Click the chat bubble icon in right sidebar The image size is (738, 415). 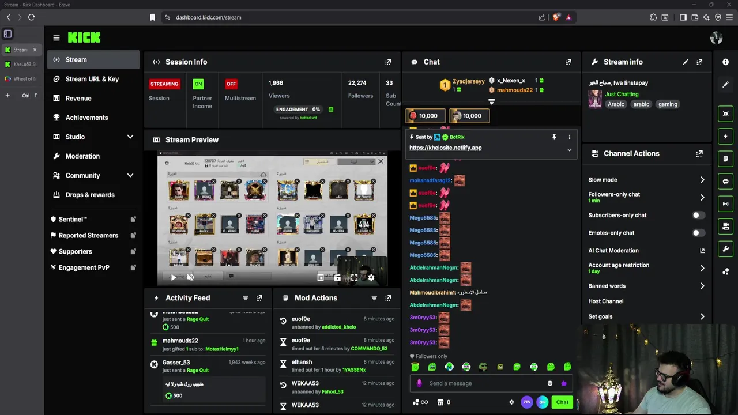(x=726, y=181)
